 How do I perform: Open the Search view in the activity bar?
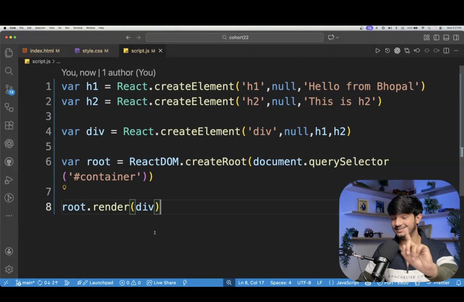pyautogui.click(x=9, y=71)
